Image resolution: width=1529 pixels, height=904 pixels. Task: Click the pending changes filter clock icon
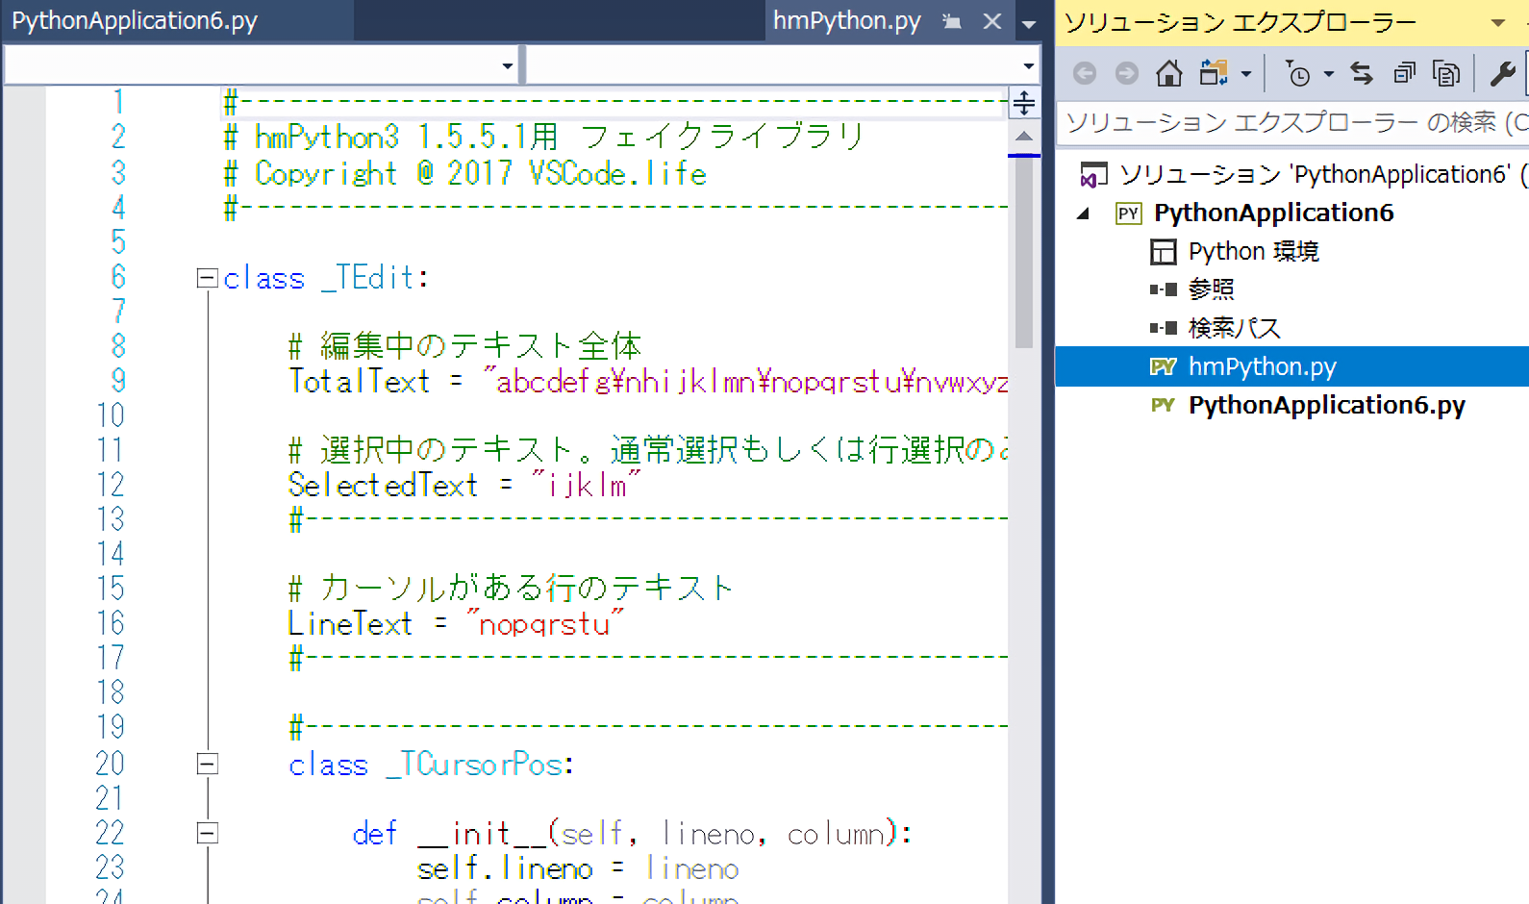click(1298, 73)
